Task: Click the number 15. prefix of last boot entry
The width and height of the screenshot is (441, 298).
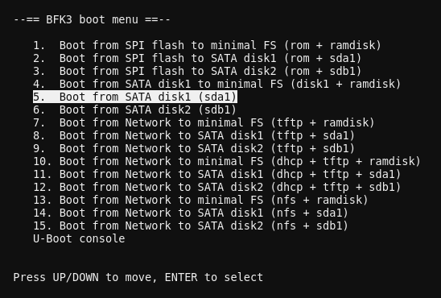Action: [43, 226]
